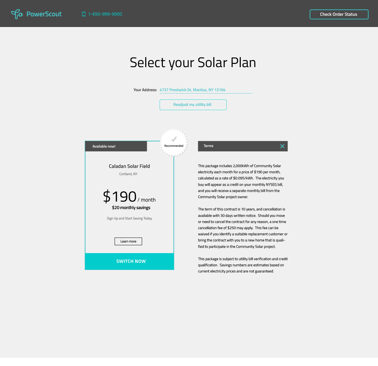Click the $190 / month price

129,197
